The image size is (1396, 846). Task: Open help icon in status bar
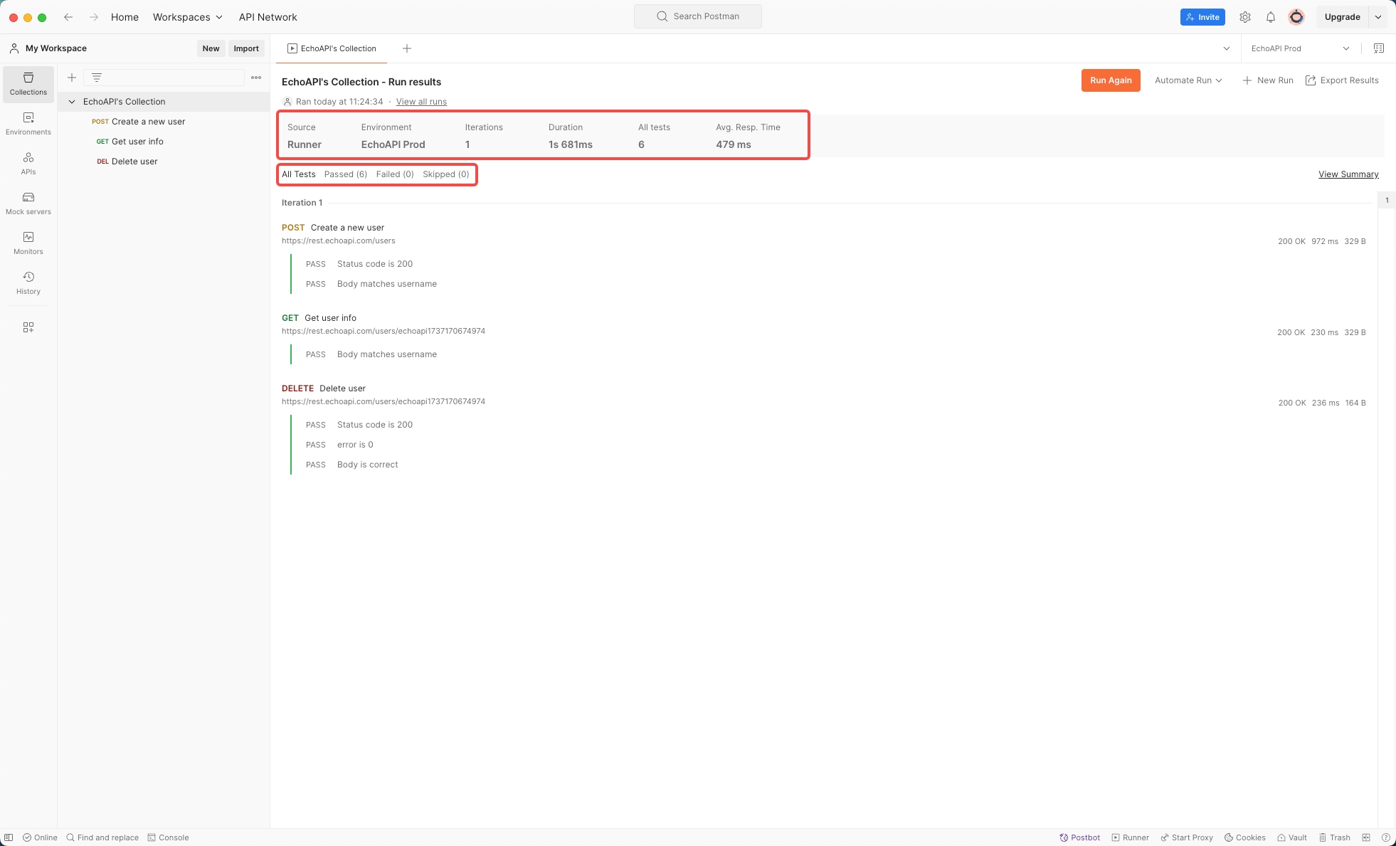pyautogui.click(x=1386, y=837)
